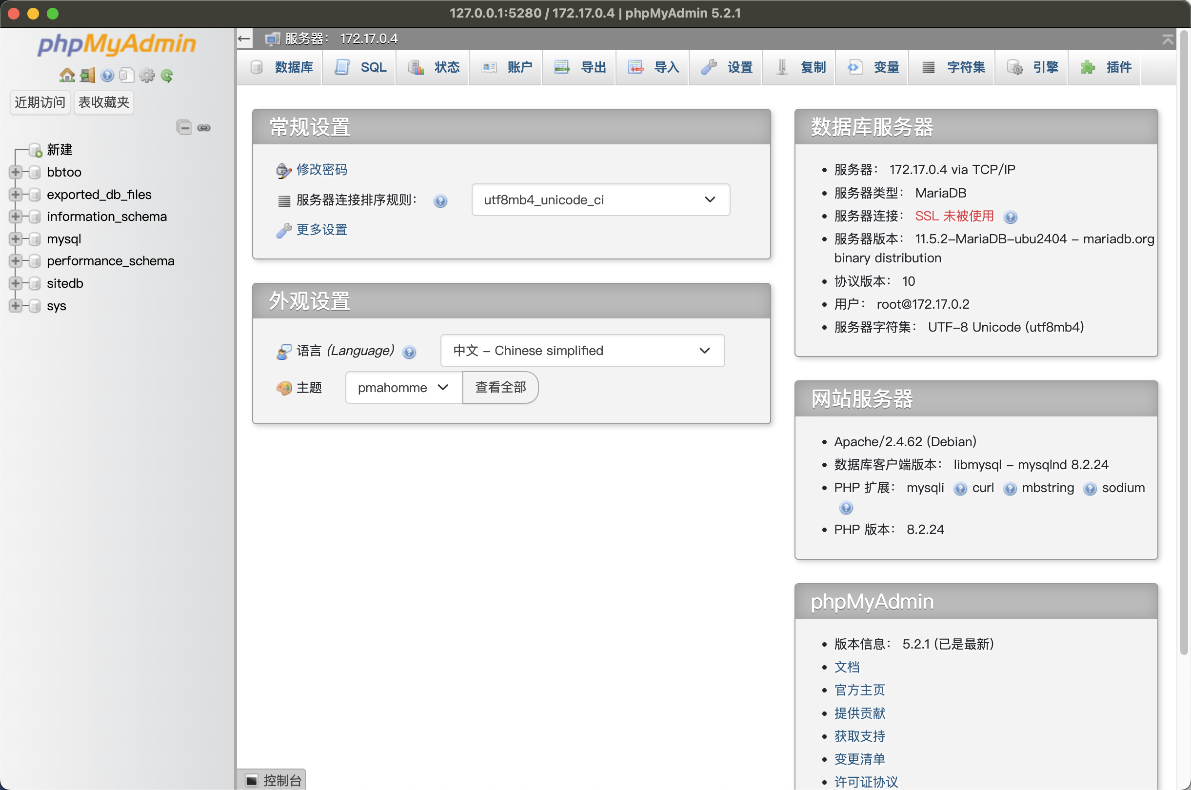1191x790 pixels.
Task: Click the 更多设置 link
Action: (322, 230)
